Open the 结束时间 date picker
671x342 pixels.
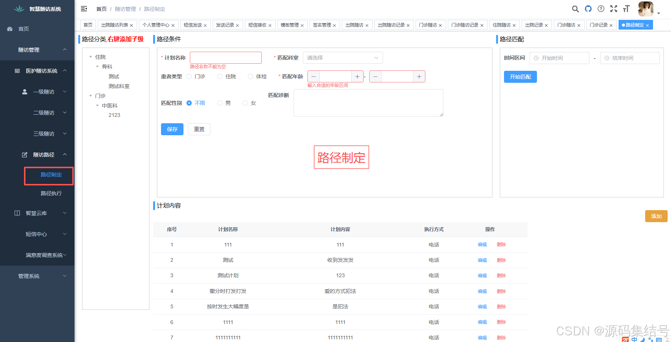tap(630, 58)
